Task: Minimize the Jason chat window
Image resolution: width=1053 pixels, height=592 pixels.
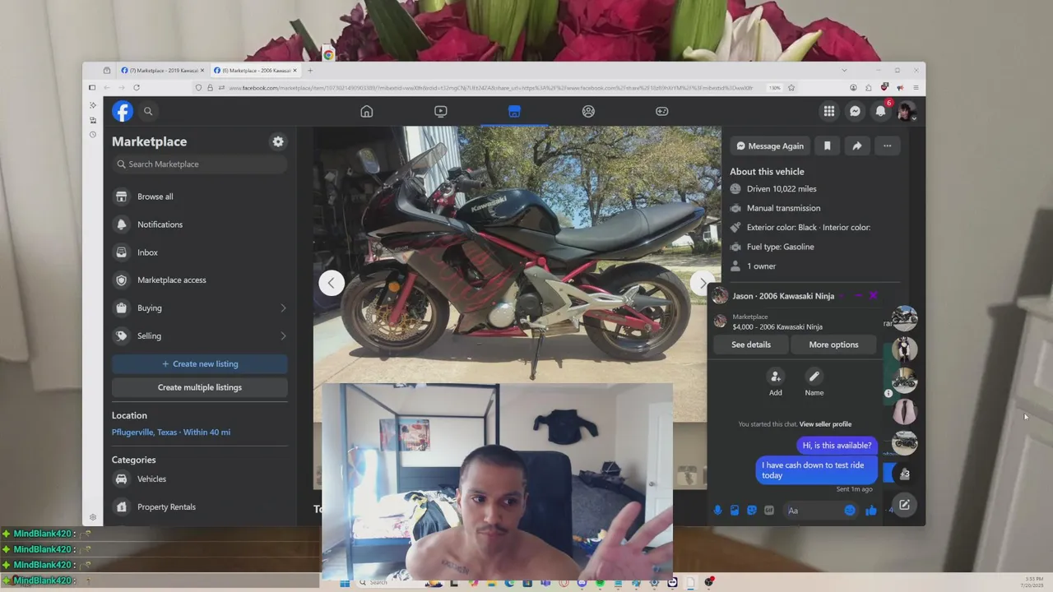Action: pos(858,296)
